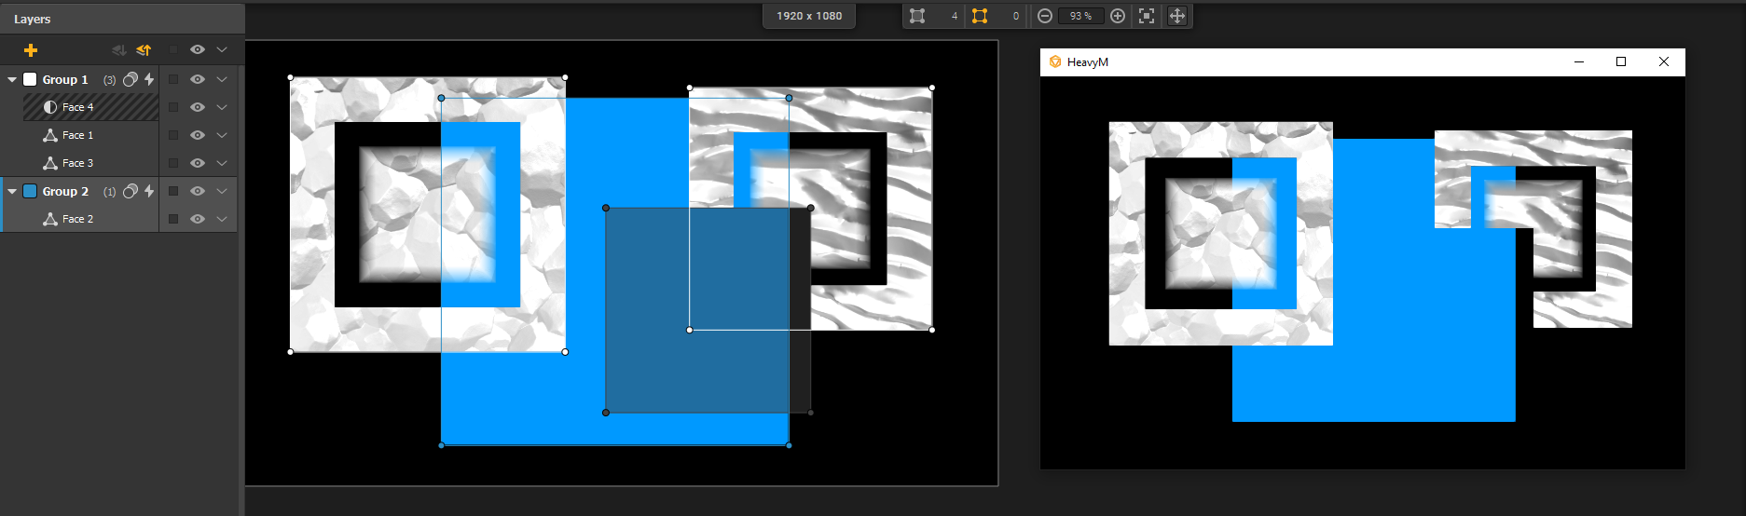Select the pan/move canvas tool
Screen dimensions: 1746x516
(1177, 16)
